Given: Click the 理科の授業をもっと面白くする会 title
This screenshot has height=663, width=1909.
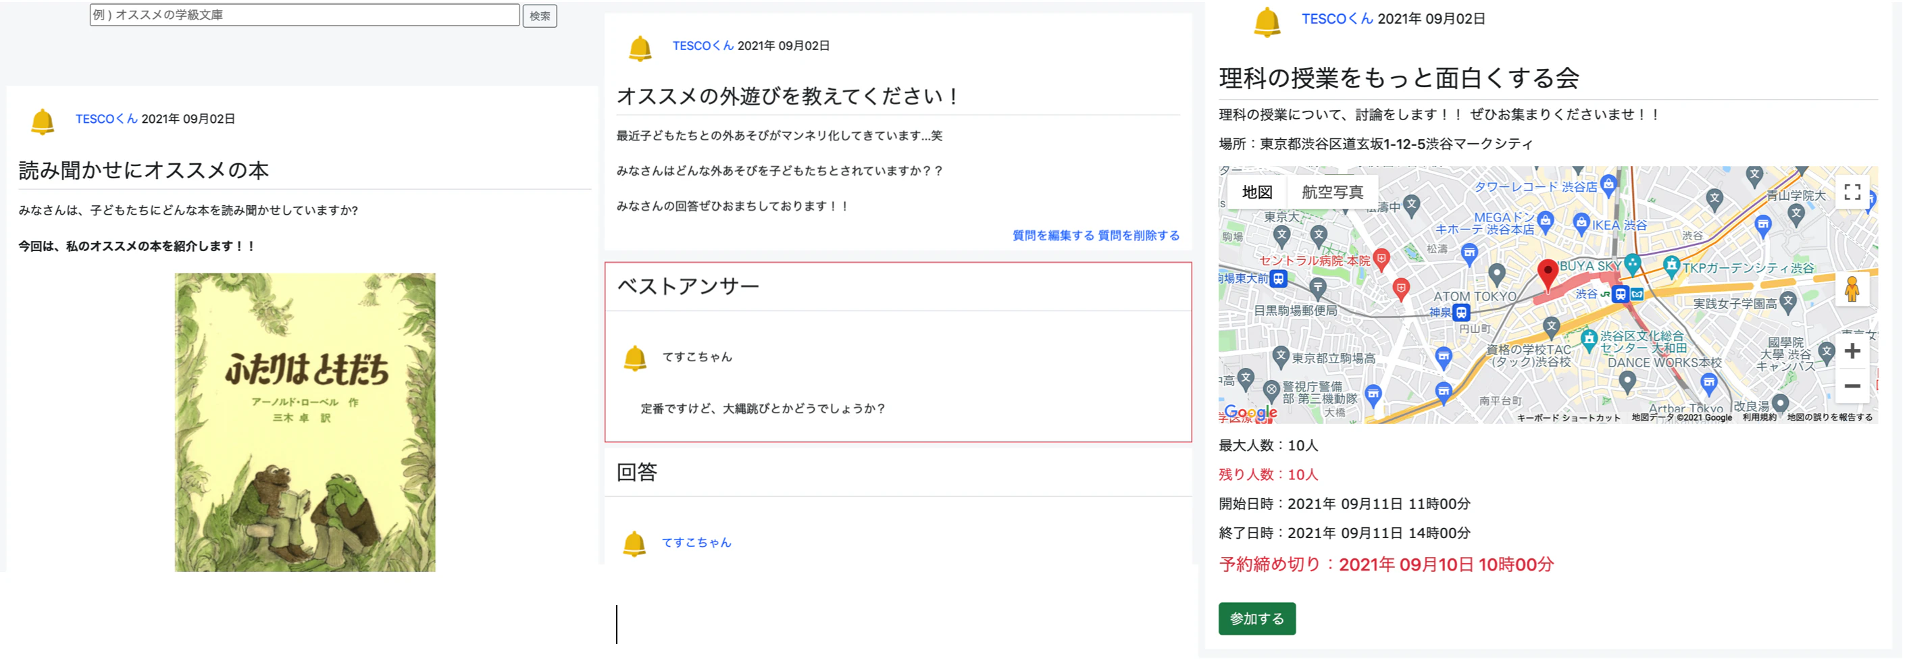Looking at the screenshot, I should coord(1399,78).
